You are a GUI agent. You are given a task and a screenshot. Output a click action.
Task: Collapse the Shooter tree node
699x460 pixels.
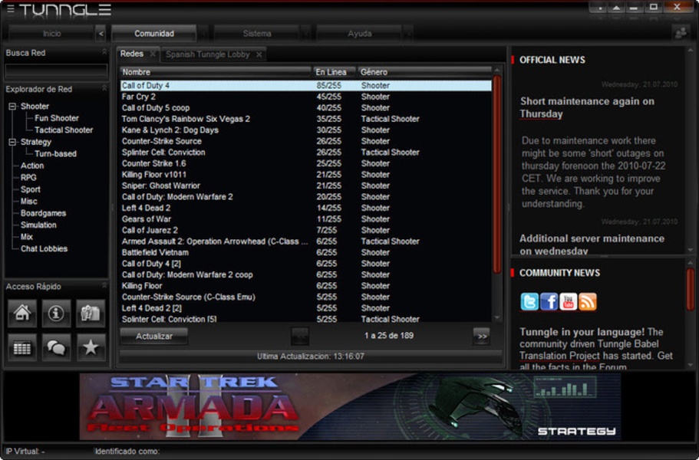(x=12, y=107)
